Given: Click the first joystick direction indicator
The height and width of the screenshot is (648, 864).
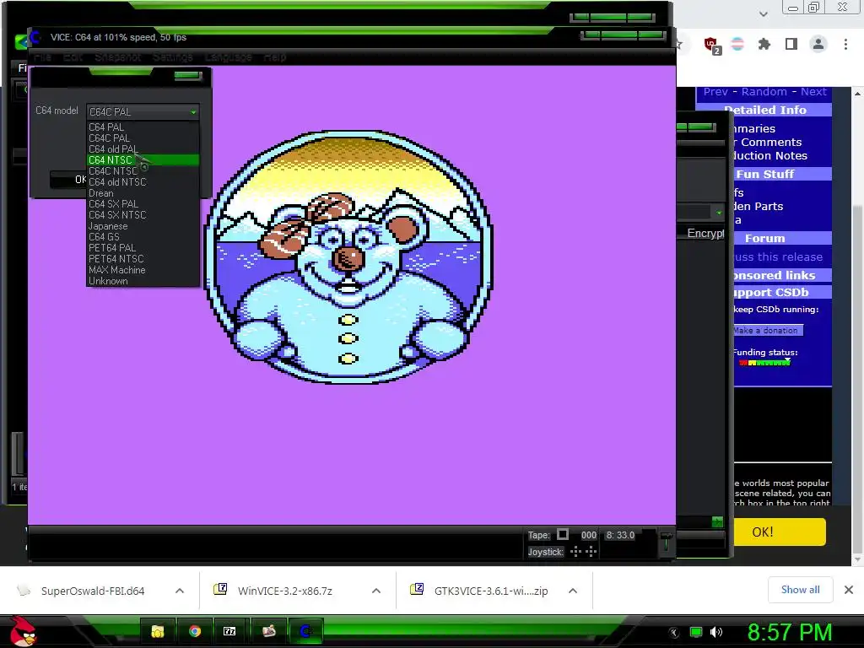Looking at the screenshot, I should [x=575, y=552].
